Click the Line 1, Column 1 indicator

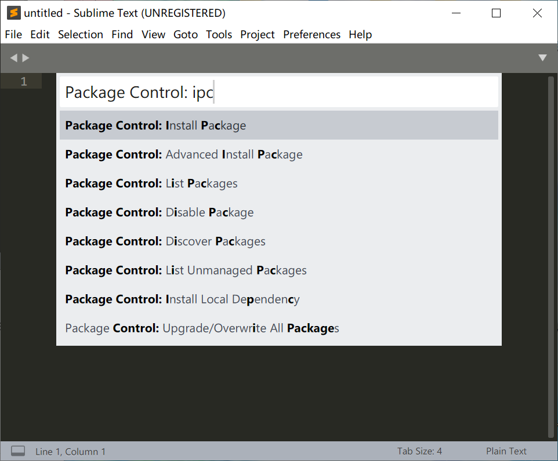coord(69,451)
